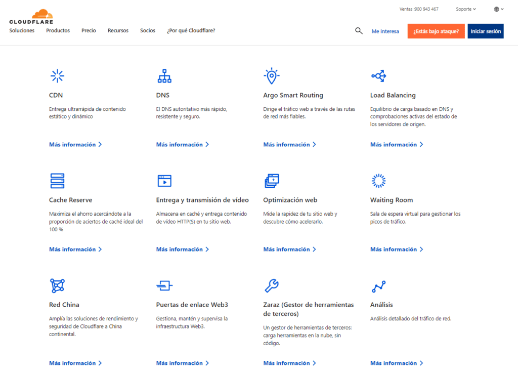Open Más información under Entrega y transmisión de vídeo
The image size is (518, 372).
[x=182, y=250]
